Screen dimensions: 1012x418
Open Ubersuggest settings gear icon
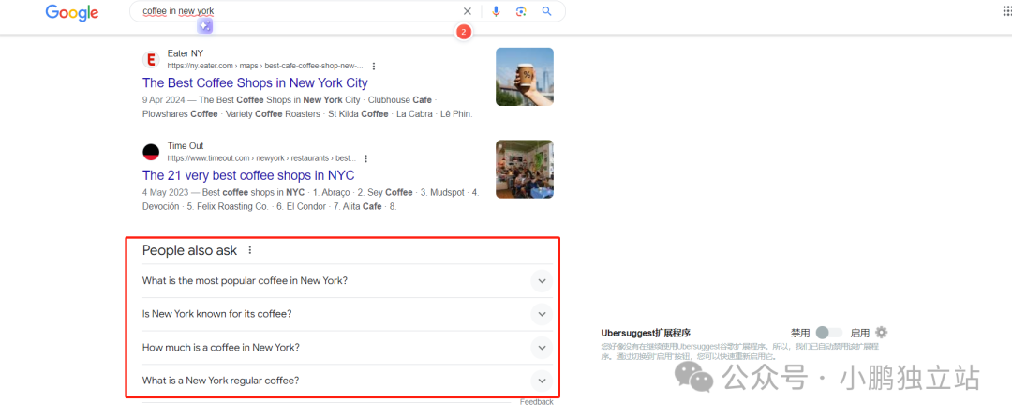coord(882,332)
